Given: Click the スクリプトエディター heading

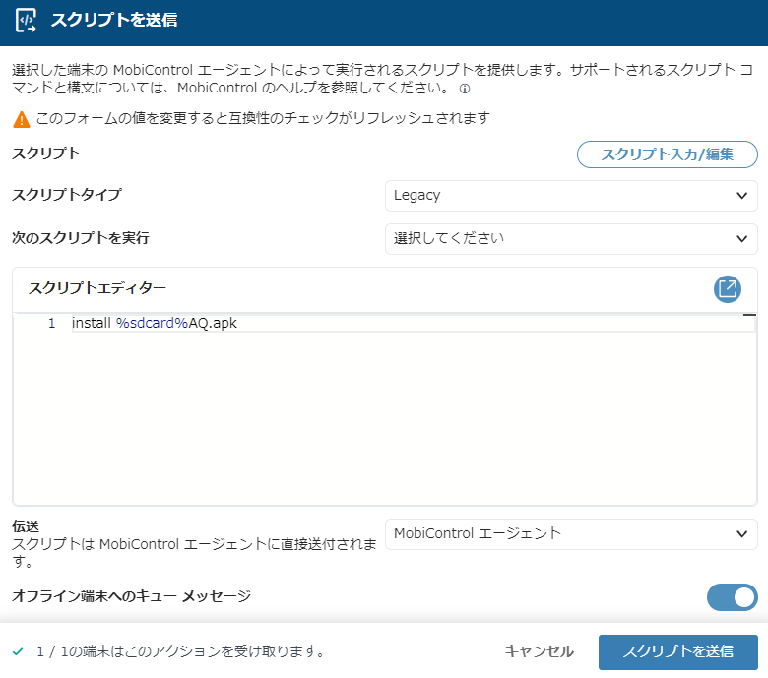Looking at the screenshot, I should tap(97, 288).
